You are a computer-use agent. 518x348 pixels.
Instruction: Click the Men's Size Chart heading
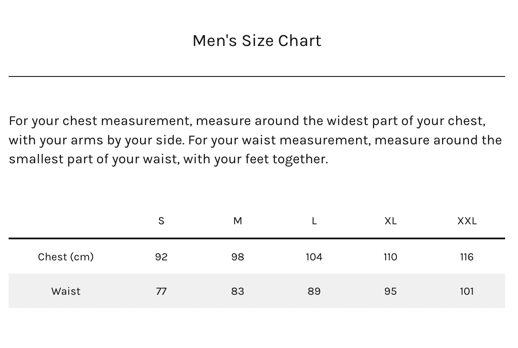(256, 41)
